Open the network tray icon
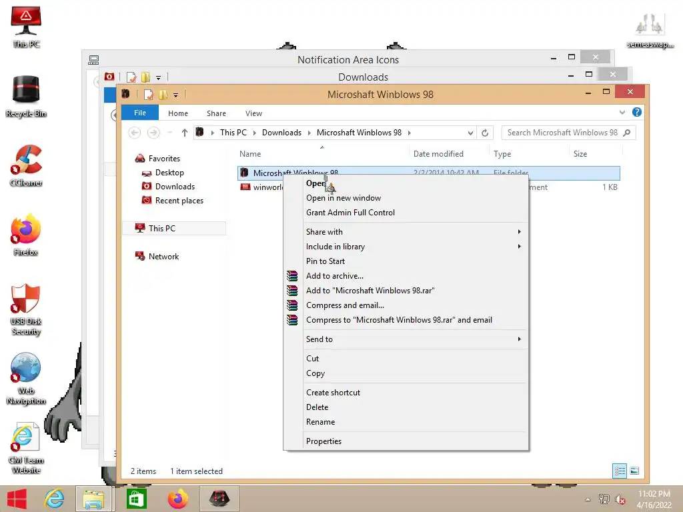Screen dimensions: 683x512 (x=604, y=499)
